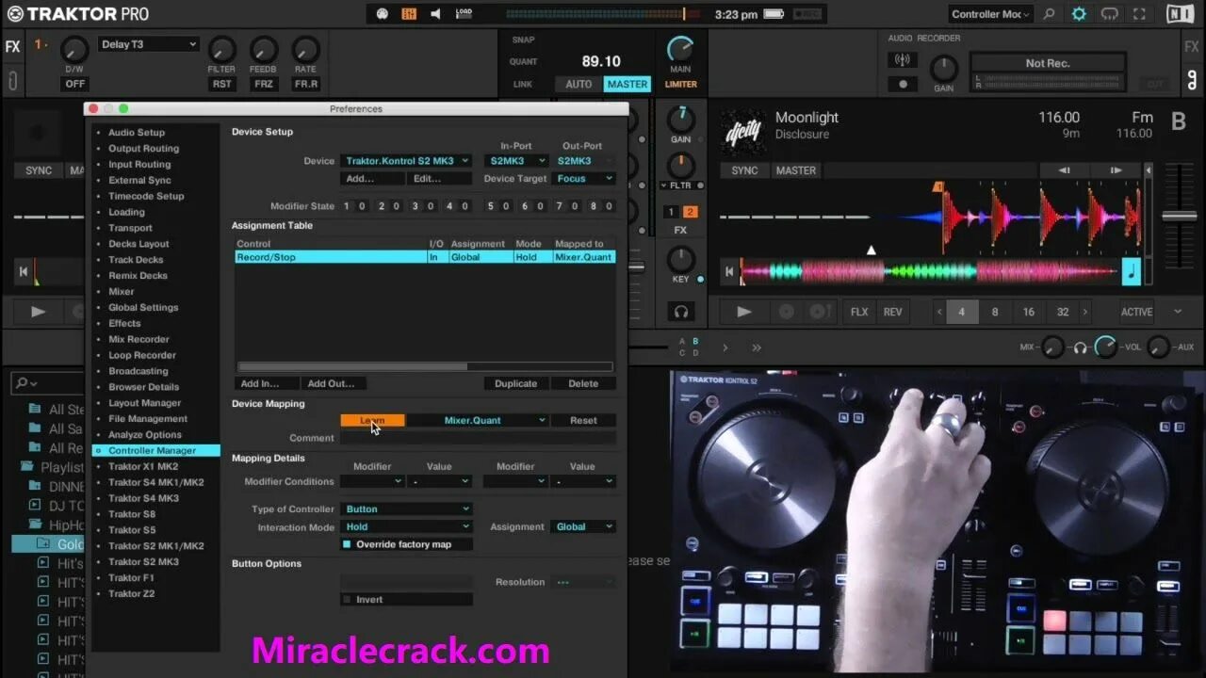Toggle MASTER on deck B
This screenshot has height=678, width=1206.
pyautogui.click(x=796, y=170)
